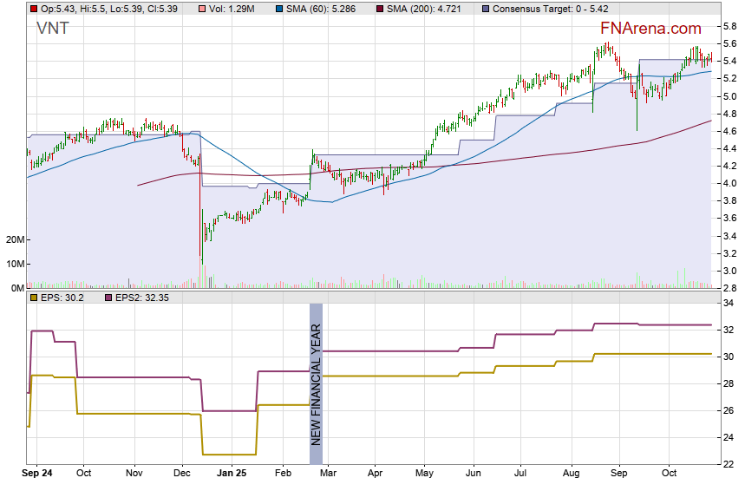Viewport: 745px width, 491px height.
Task: Click the Jan 25 date axis label
Action: tap(232, 474)
